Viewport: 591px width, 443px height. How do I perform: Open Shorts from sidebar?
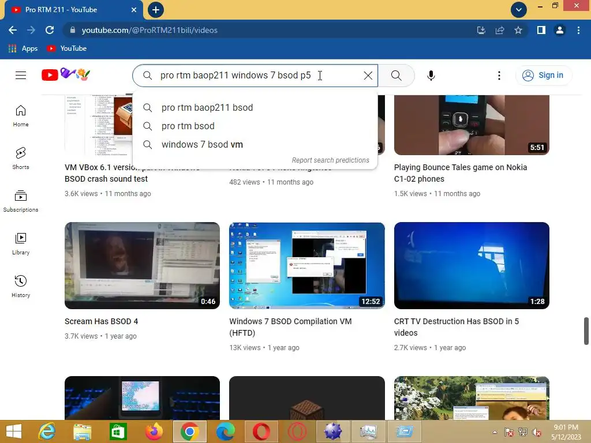tap(21, 158)
